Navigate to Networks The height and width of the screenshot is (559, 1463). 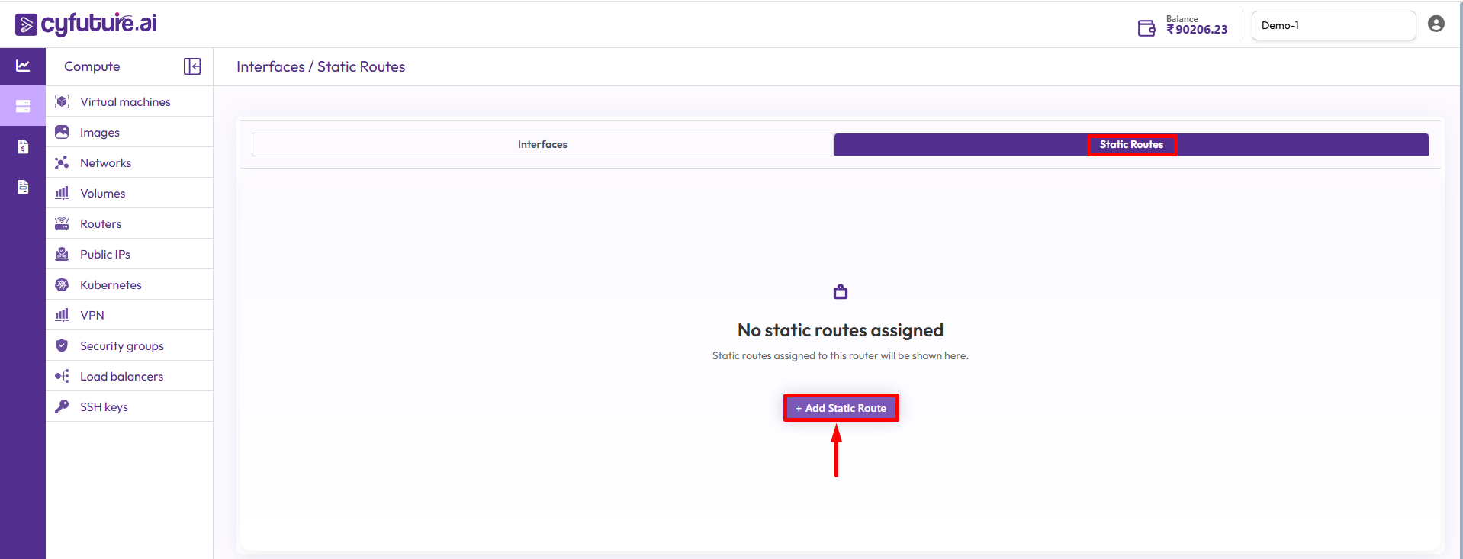pyautogui.click(x=105, y=162)
